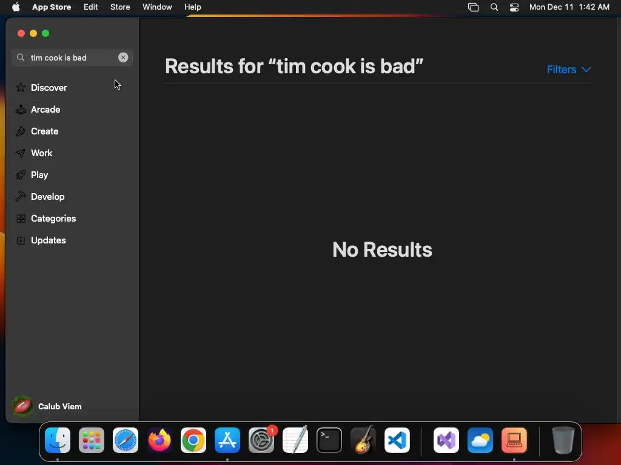Open the Store menu
Image resolution: width=621 pixels, height=465 pixels.
click(120, 7)
